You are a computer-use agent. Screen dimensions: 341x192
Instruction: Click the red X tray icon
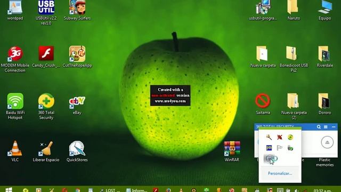click(280, 137)
